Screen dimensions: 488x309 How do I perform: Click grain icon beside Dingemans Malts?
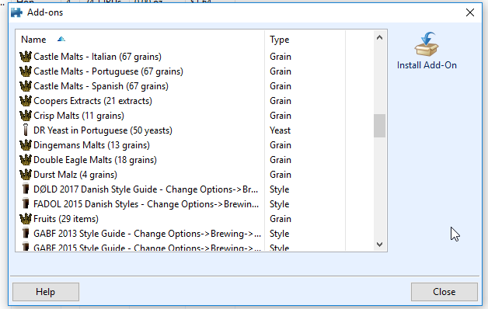[26, 145]
